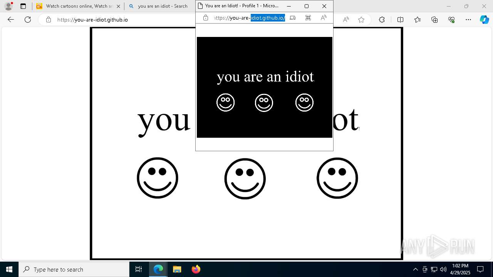
Task: Click the popup window page title icon
Action: [200, 6]
